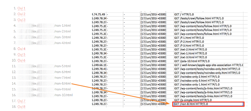Viewport: 251px width, 111px height.
Task: Open the Oui 1 link
Action: [x=21, y=8]
